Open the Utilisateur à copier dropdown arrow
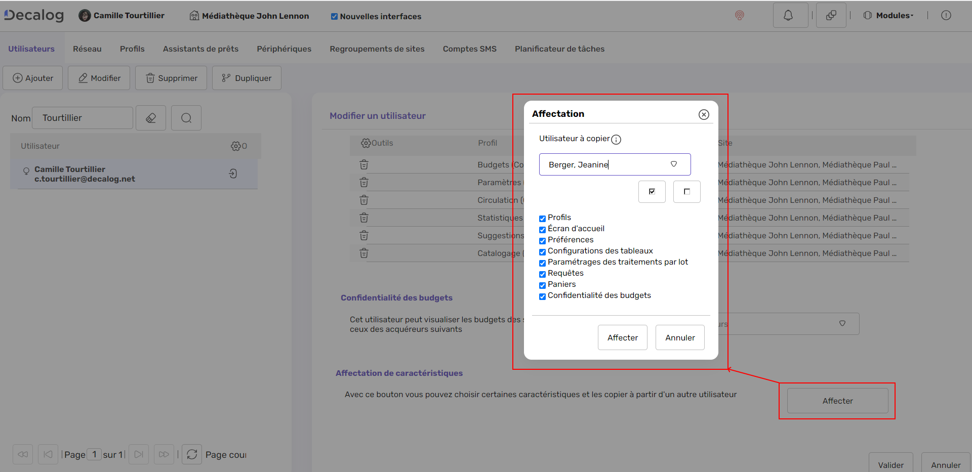The height and width of the screenshot is (472, 972). click(673, 164)
